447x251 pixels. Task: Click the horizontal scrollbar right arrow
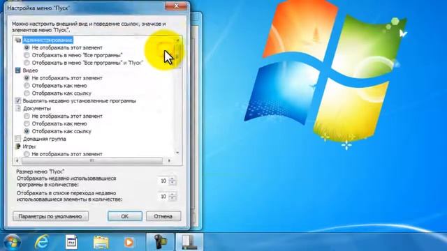(x=169, y=161)
